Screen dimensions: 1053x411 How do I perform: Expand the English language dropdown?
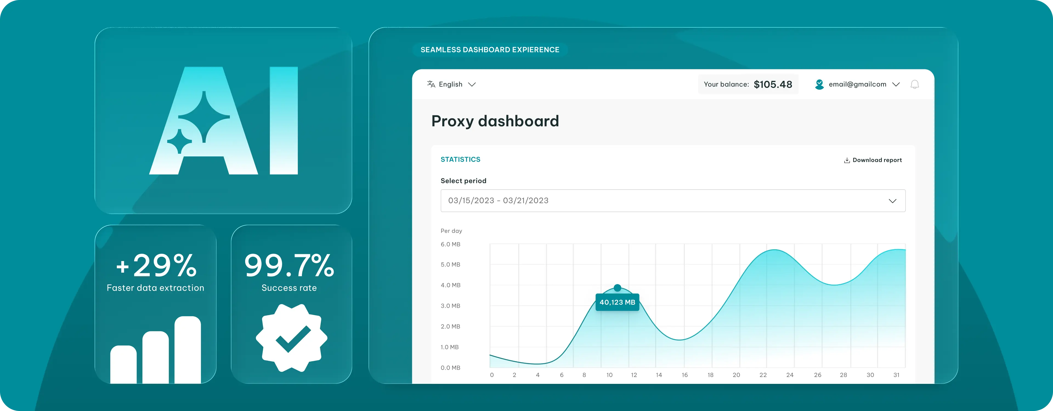click(x=472, y=85)
